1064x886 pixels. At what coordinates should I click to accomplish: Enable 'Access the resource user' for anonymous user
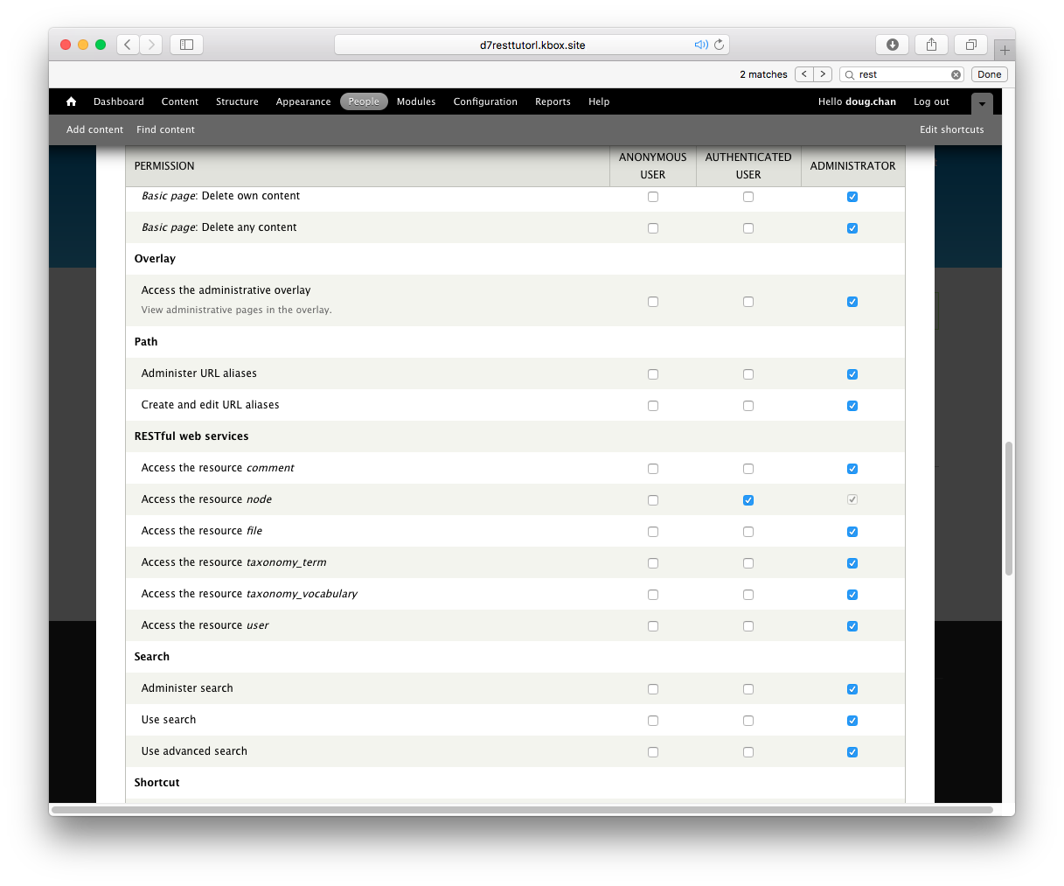click(x=653, y=626)
